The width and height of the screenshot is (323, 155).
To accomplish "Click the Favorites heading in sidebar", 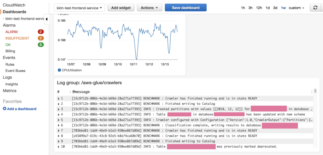I will click(x=12, y=102).
